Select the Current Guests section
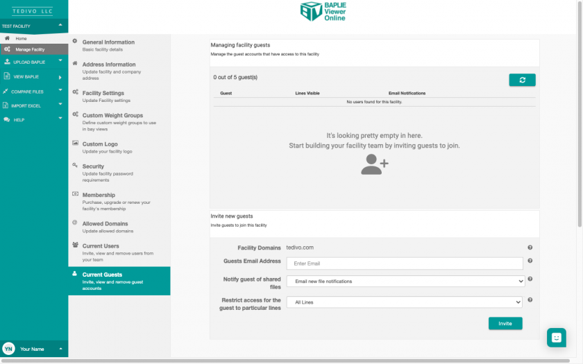This screenshot has height=364, width=583. tap(119, 281)
